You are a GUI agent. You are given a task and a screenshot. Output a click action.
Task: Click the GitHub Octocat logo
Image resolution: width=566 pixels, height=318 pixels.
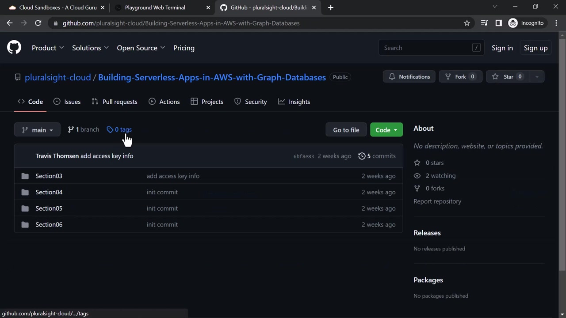point(14,48)
